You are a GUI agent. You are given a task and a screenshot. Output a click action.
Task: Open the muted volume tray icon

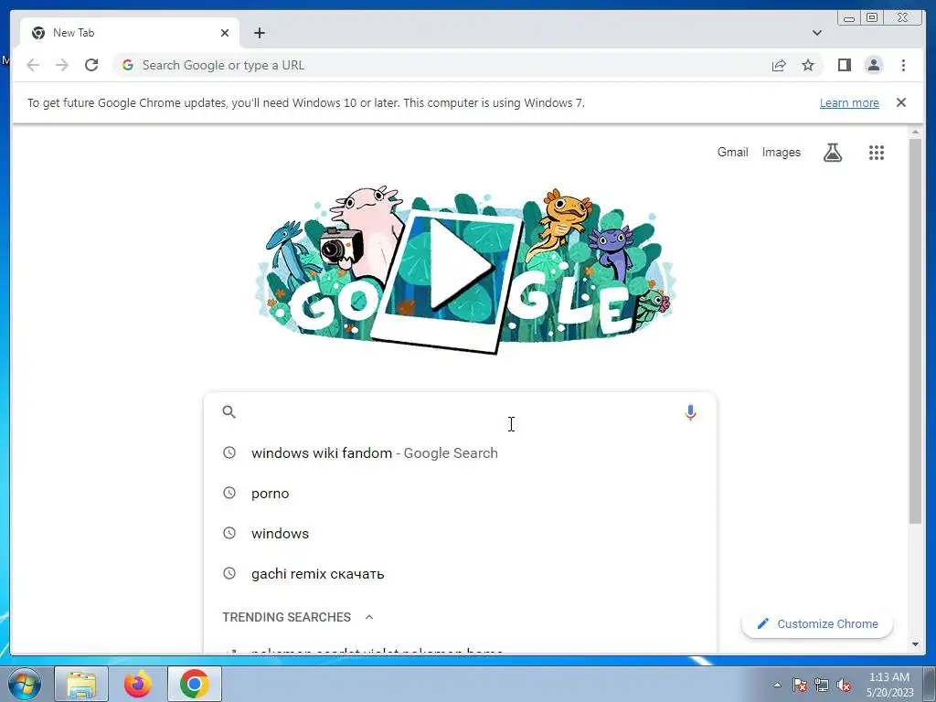click(x=844, y=685)
